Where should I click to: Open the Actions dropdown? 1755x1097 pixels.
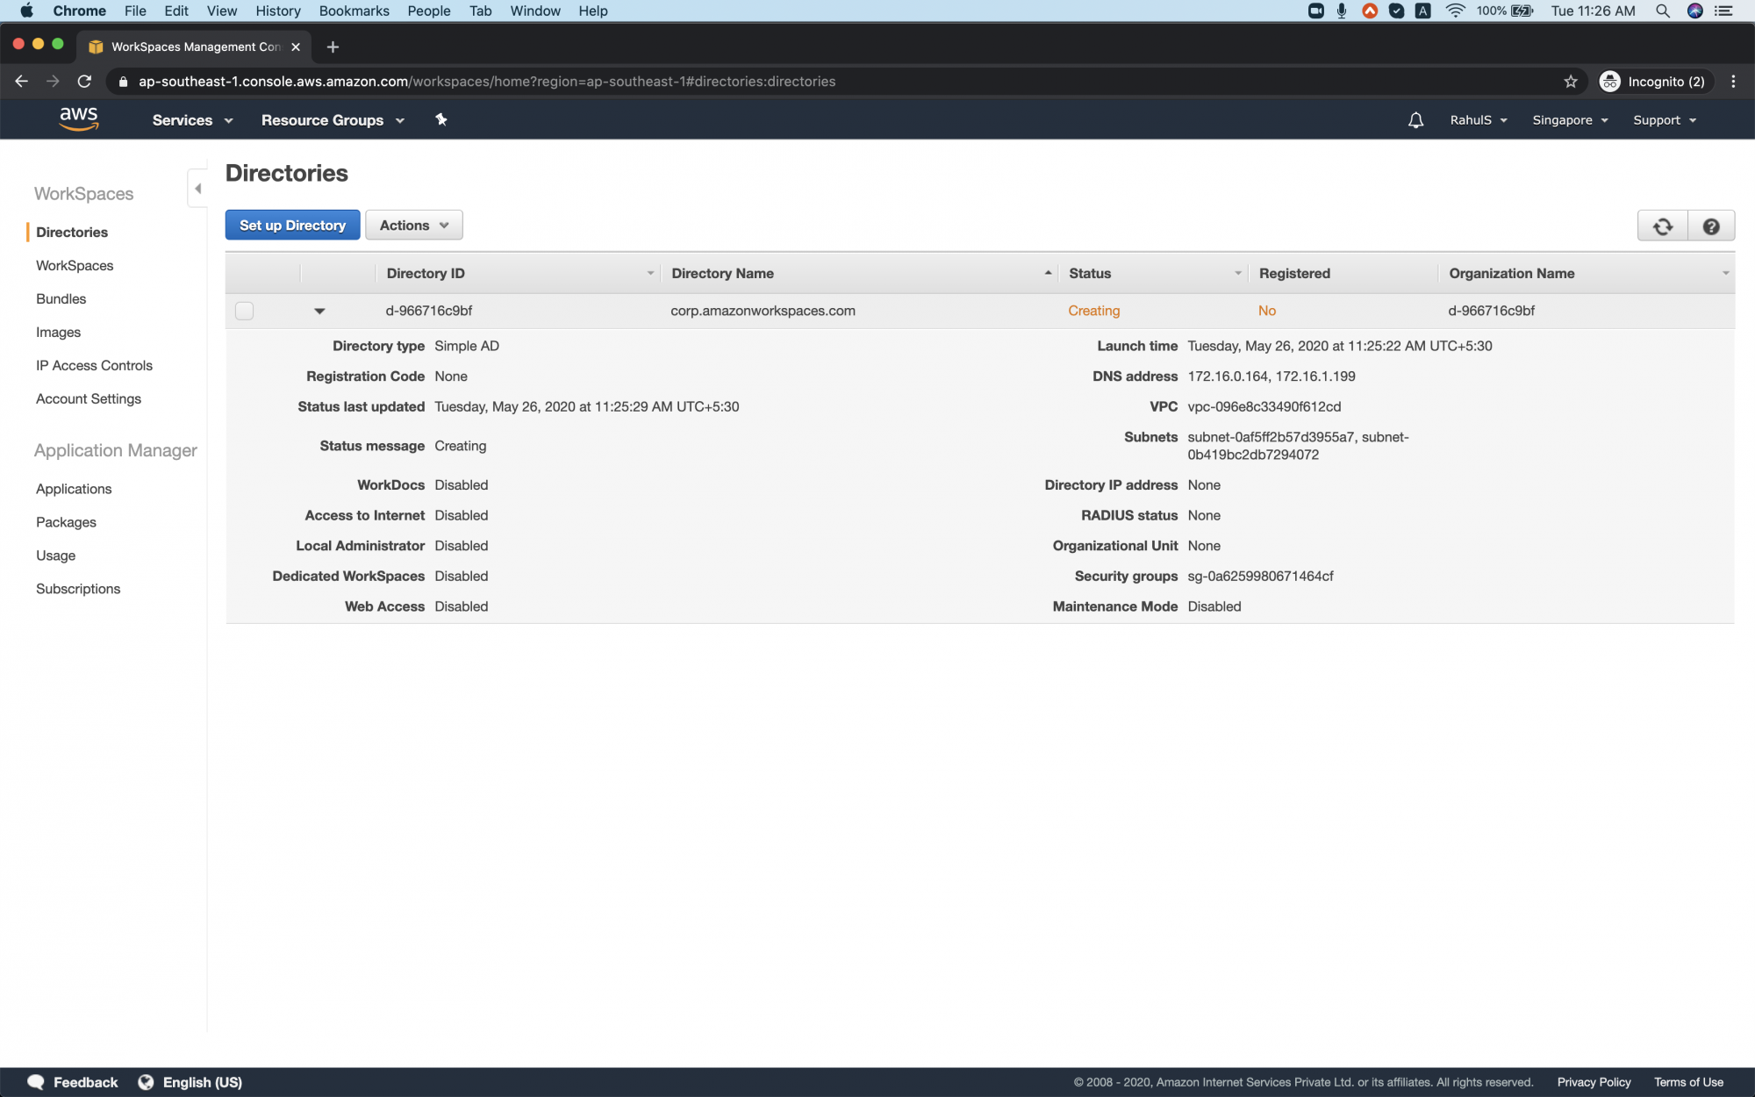click(x=412, y=225)
